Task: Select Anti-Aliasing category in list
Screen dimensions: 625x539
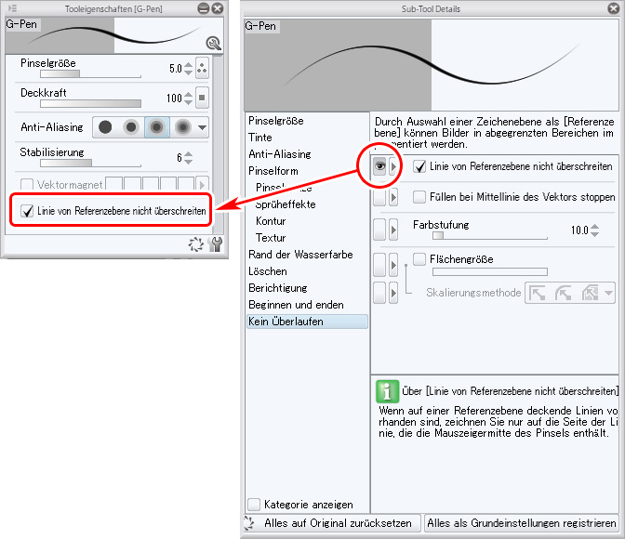Action: tap(307, 154)
